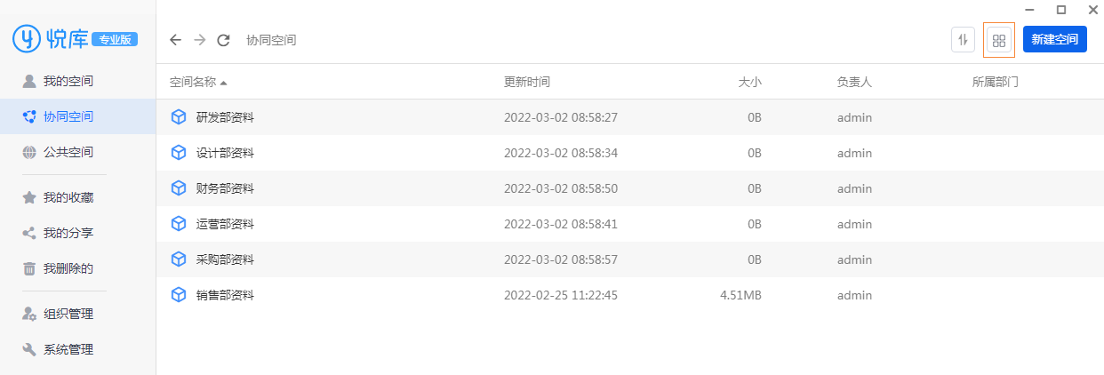Sort by 空间名称 column arrow
Image resolution: width=1104 pixels, height=375 pixels.
[x=223, y=83]
